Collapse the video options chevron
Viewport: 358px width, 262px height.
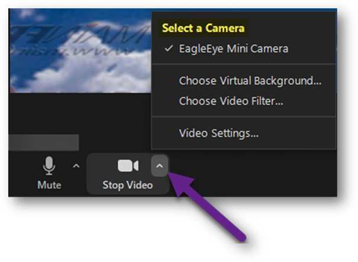pos(160,166)
